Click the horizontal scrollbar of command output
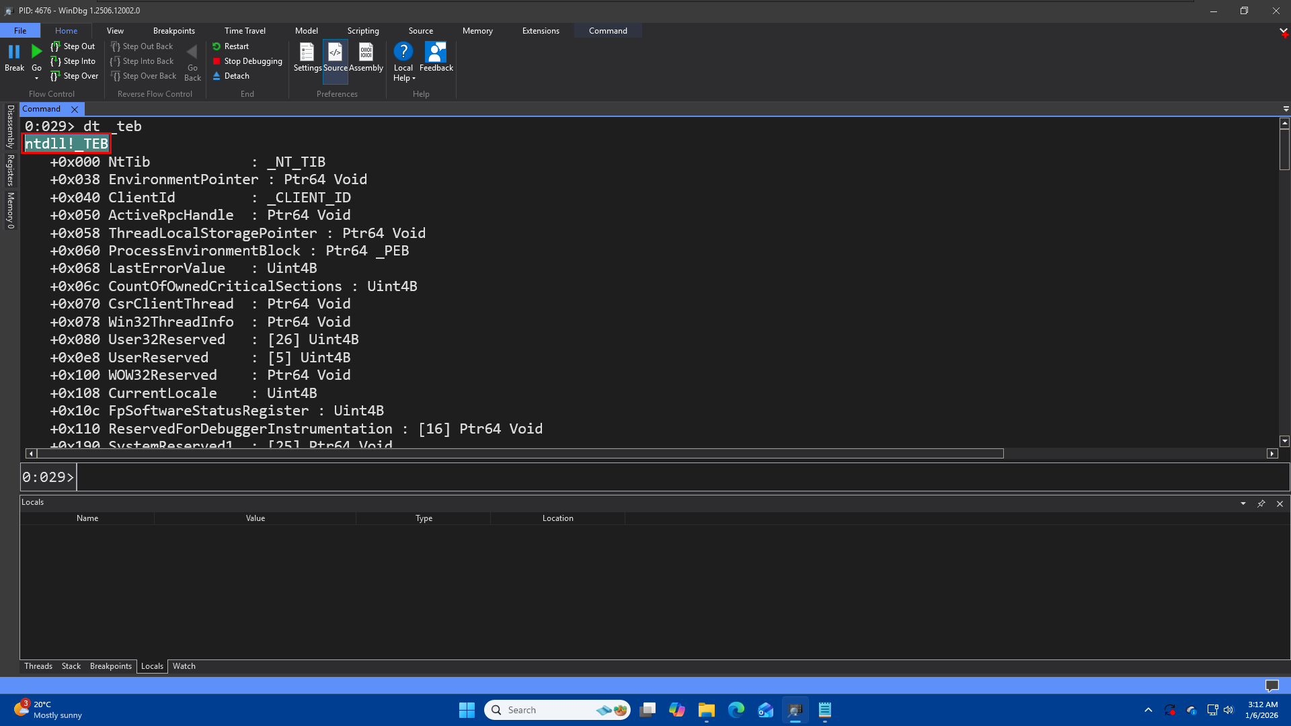 click(x=518, y=454)
